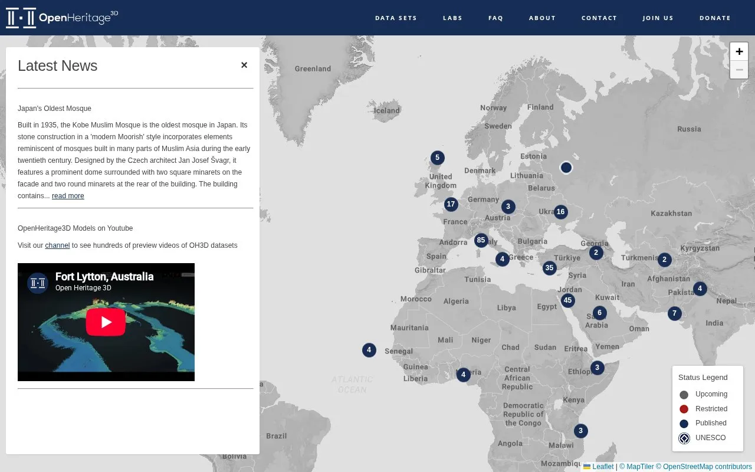Open the cluster of 3 near Ethiopia

[x=597, y=368]
